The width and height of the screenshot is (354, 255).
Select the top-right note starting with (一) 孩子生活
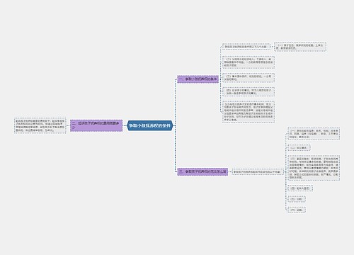tap(300, 47)
